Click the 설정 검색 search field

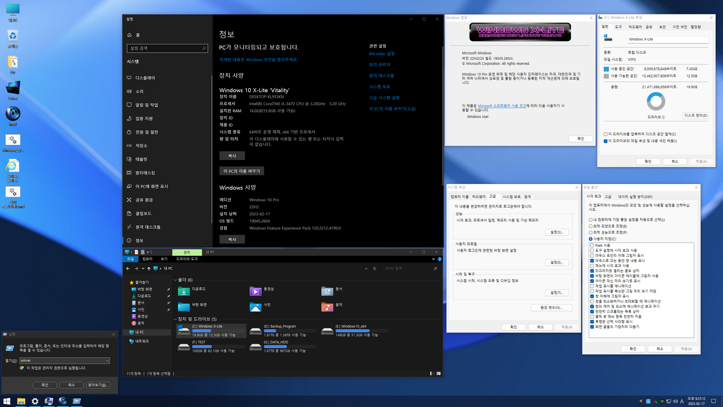[167, 48]
